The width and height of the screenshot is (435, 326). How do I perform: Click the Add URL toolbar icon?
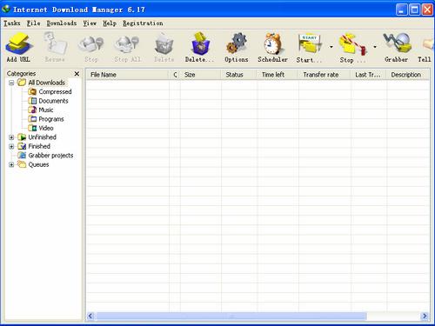click(18, 44)
